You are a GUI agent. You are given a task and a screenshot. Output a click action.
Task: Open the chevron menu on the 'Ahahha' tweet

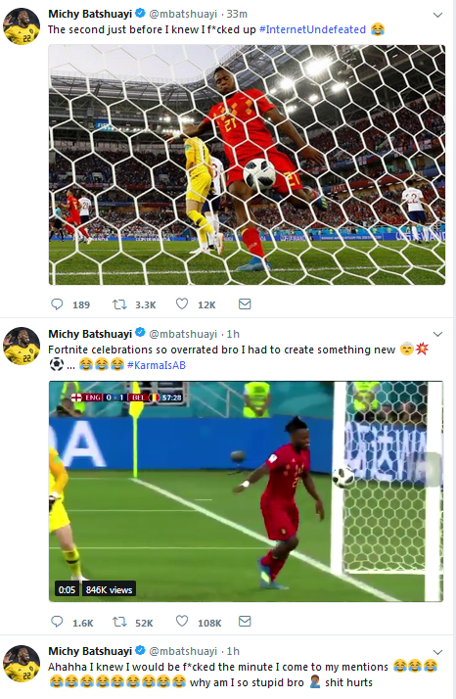click(437, 652)
